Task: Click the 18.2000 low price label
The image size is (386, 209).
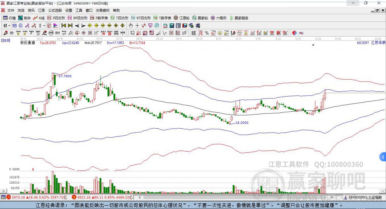Action: coord(242,123)
